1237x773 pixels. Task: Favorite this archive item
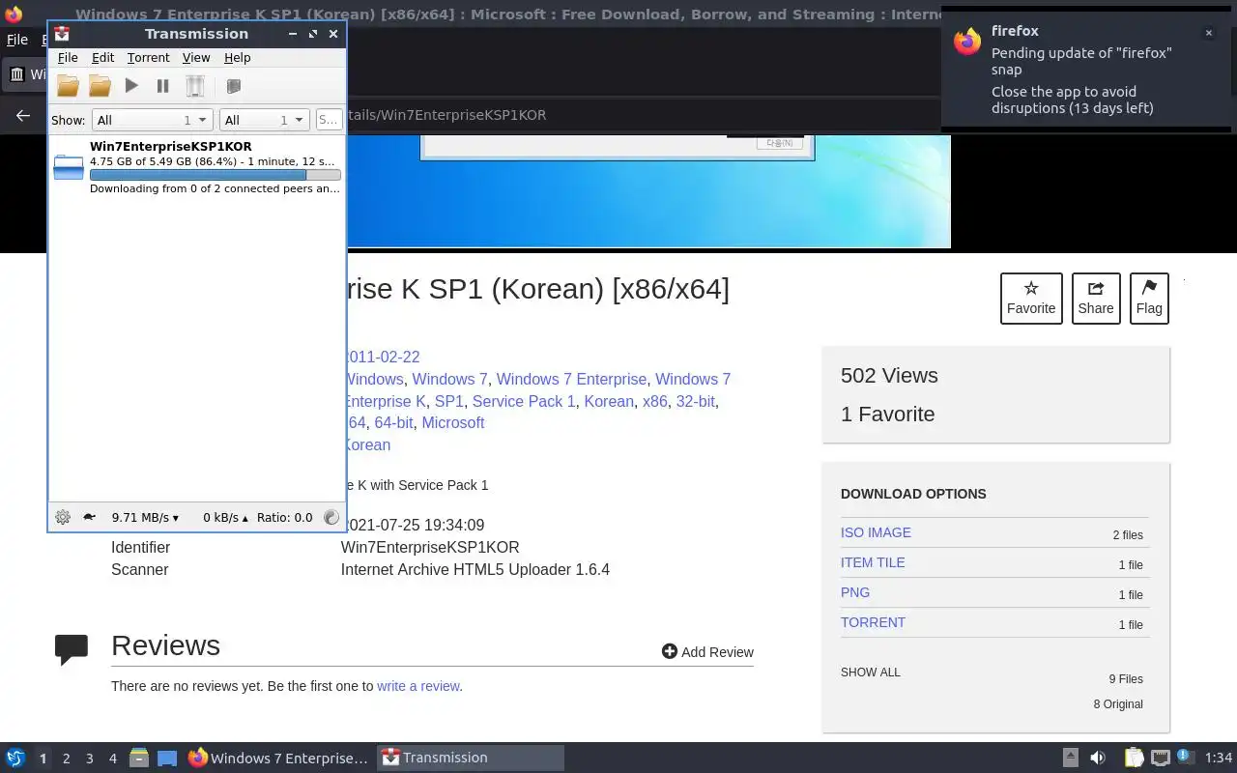(1031, 299)
